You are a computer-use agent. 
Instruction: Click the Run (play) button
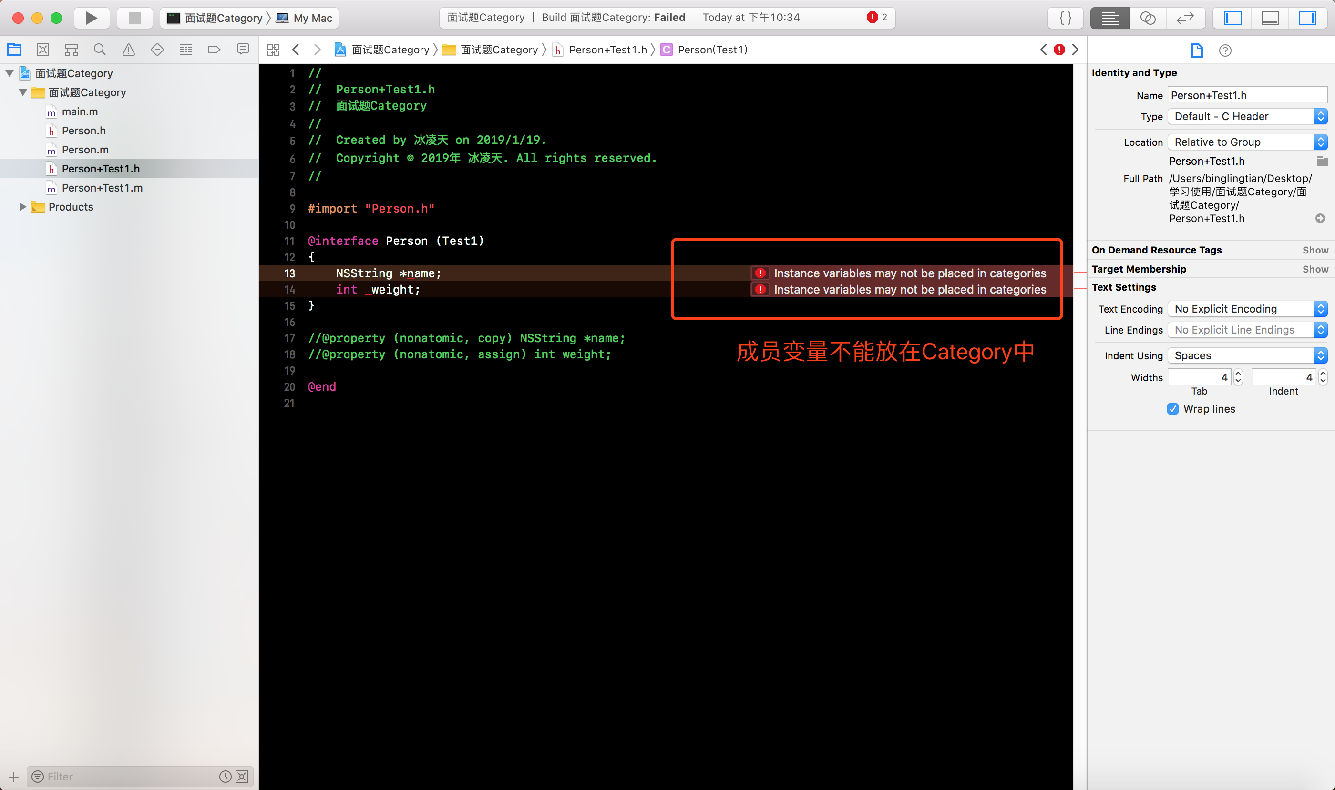click(x=91, y=18)
